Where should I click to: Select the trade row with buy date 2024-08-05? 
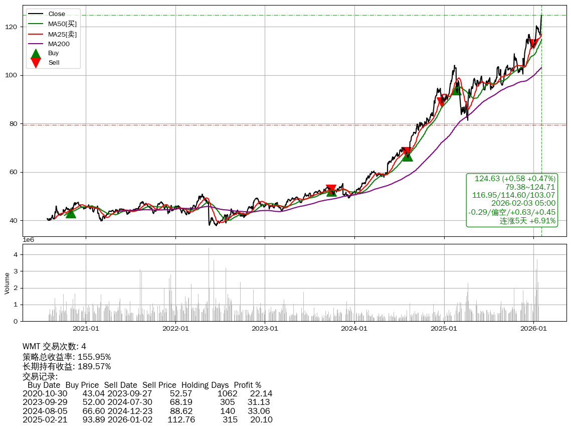[147, 410]
